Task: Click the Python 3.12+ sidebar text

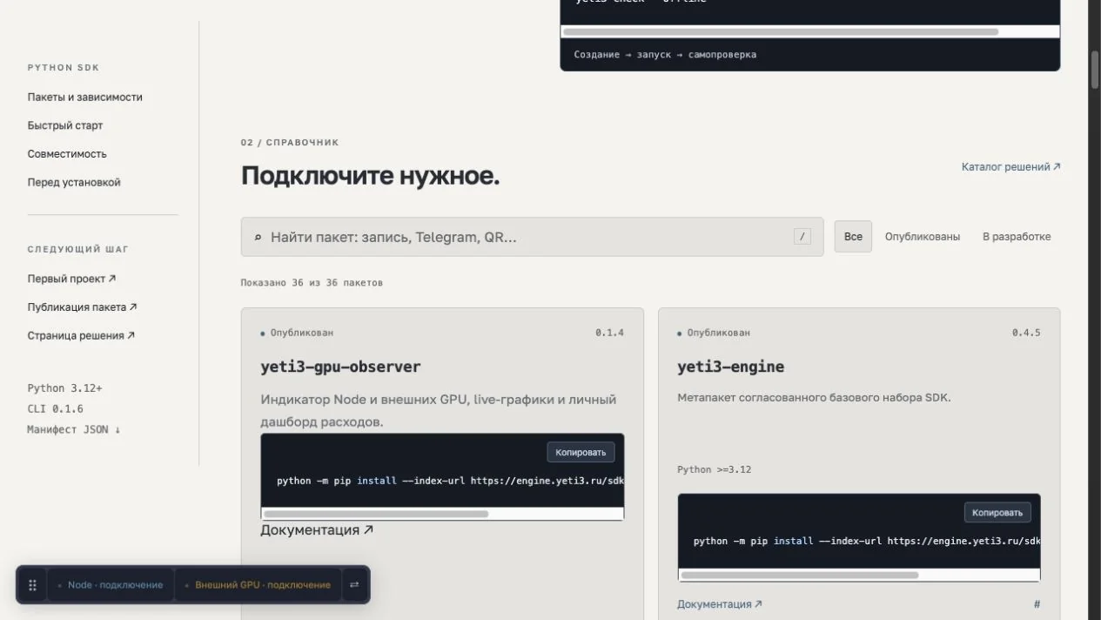Action: click(x=64, y=388)
